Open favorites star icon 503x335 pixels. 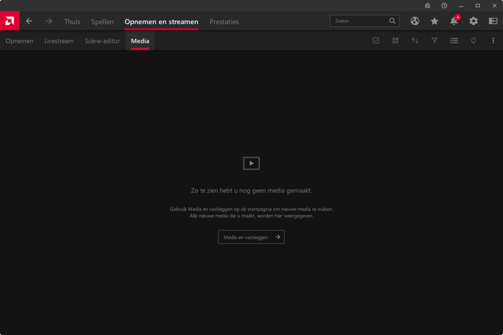pyautogui.click(x=434, y=21)
